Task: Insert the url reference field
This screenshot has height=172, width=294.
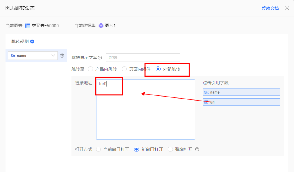Action: coord(241,102)
